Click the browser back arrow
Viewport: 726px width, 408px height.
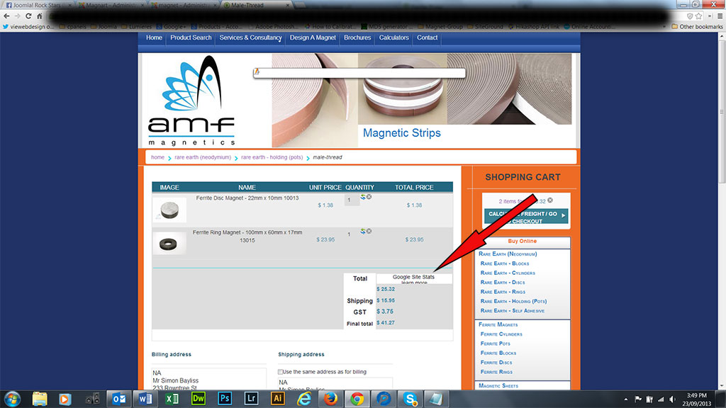pyautogui.click(x=6, y=16)
